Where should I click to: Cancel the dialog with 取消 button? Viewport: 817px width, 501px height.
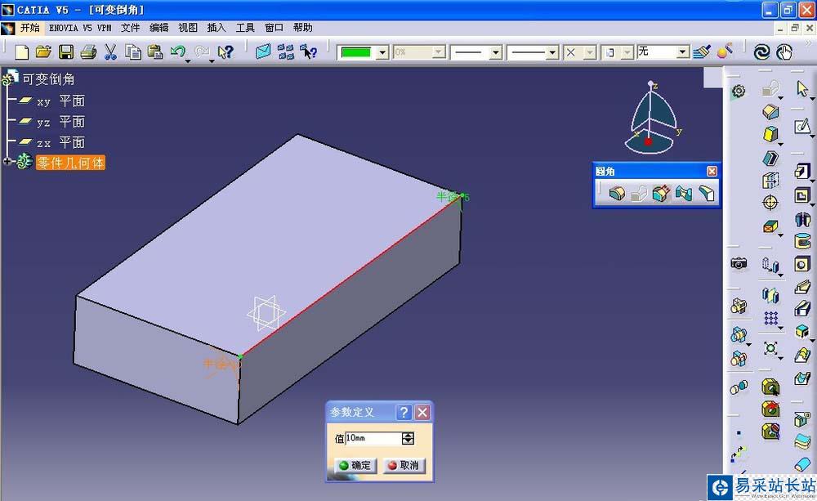pos(404,465)
